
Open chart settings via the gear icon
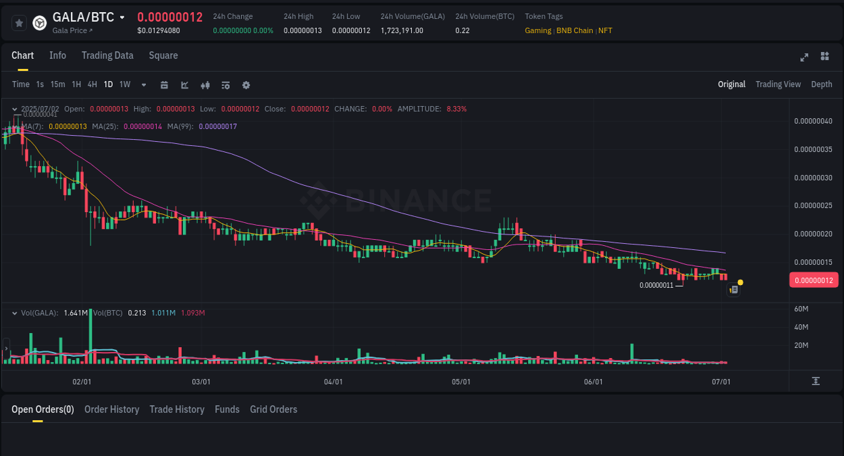(x=246, y=84)
